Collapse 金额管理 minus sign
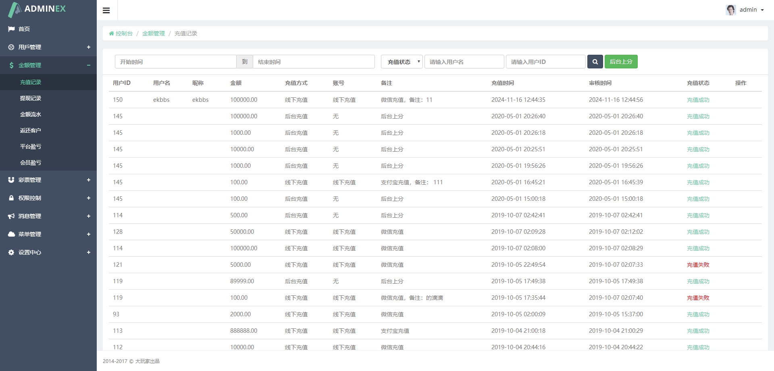 [x=89, y=65]
